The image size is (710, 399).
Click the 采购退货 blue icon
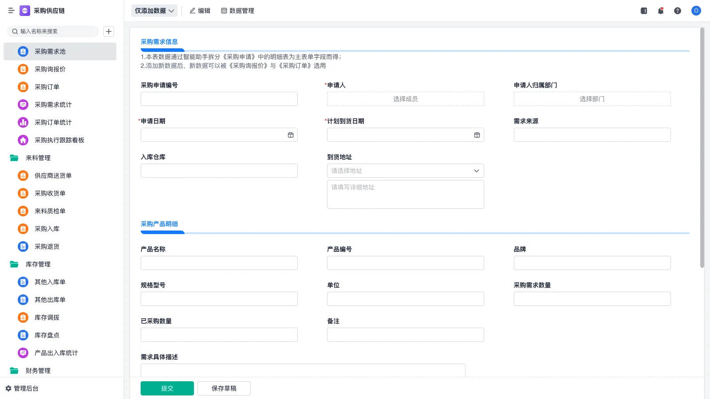pyautogui.click(x=23, y=246)
